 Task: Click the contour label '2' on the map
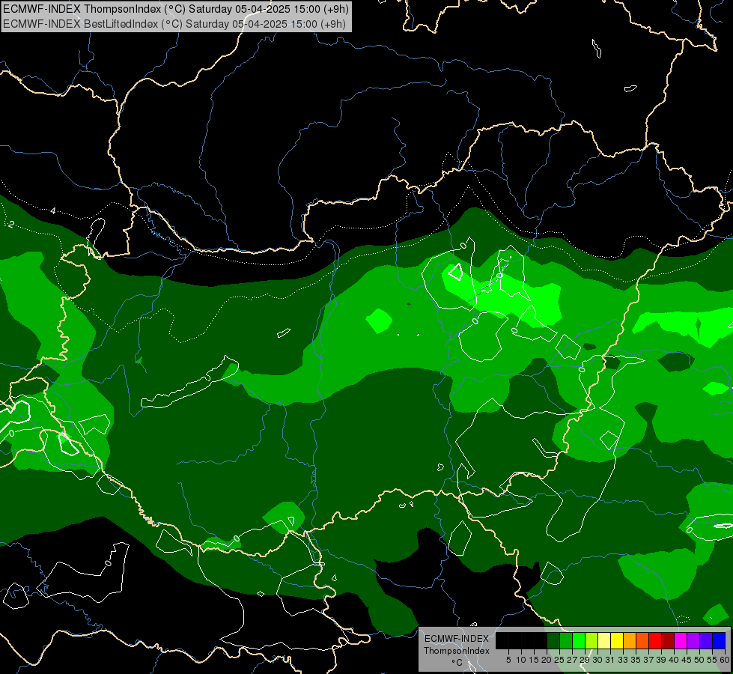coord(10,225)
